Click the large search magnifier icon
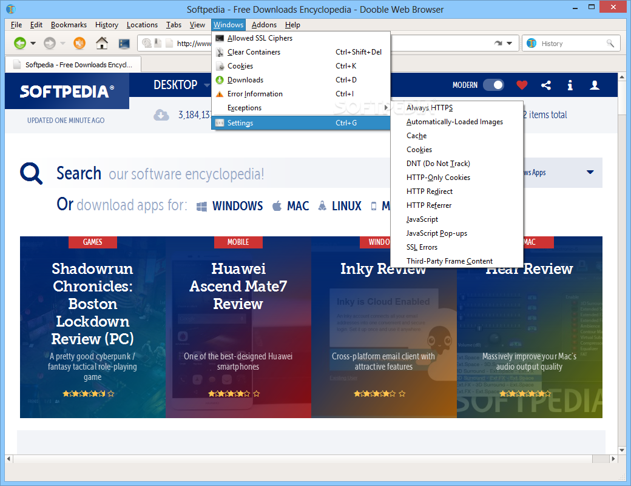 coord(31,173)
